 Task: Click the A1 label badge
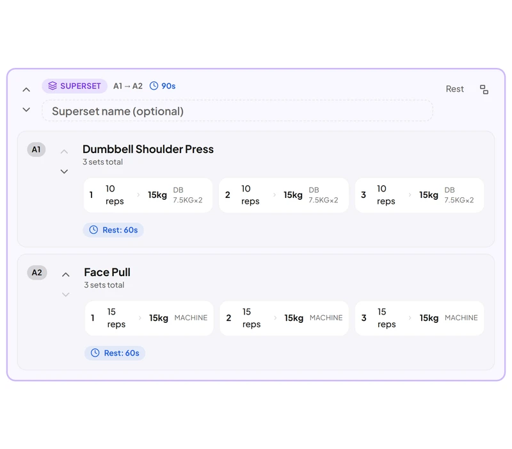coord(36,150)
